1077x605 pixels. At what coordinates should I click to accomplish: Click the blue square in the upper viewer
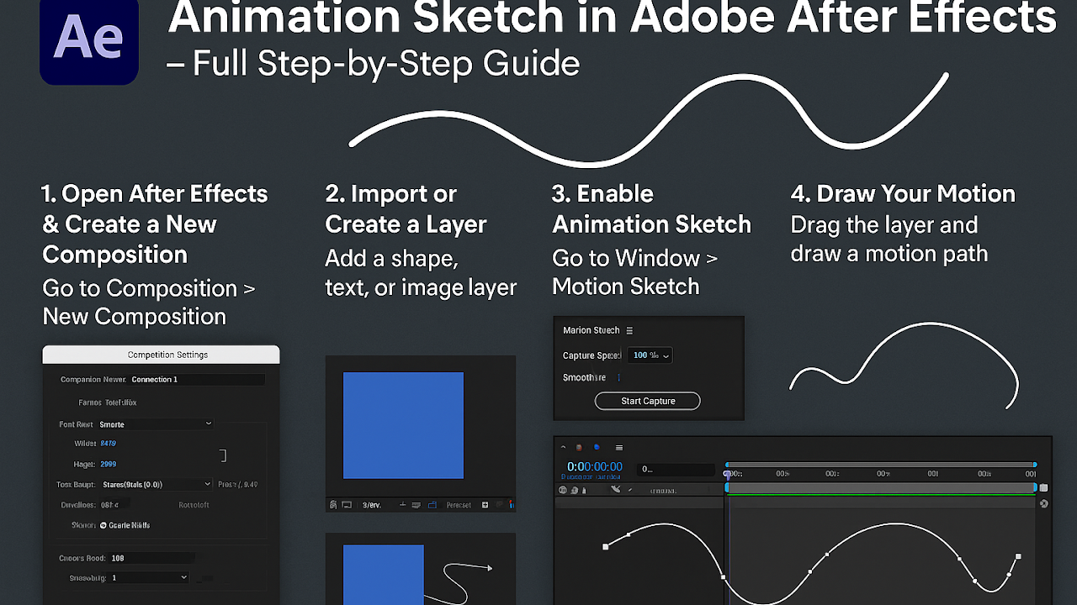[x=403, y=425]
